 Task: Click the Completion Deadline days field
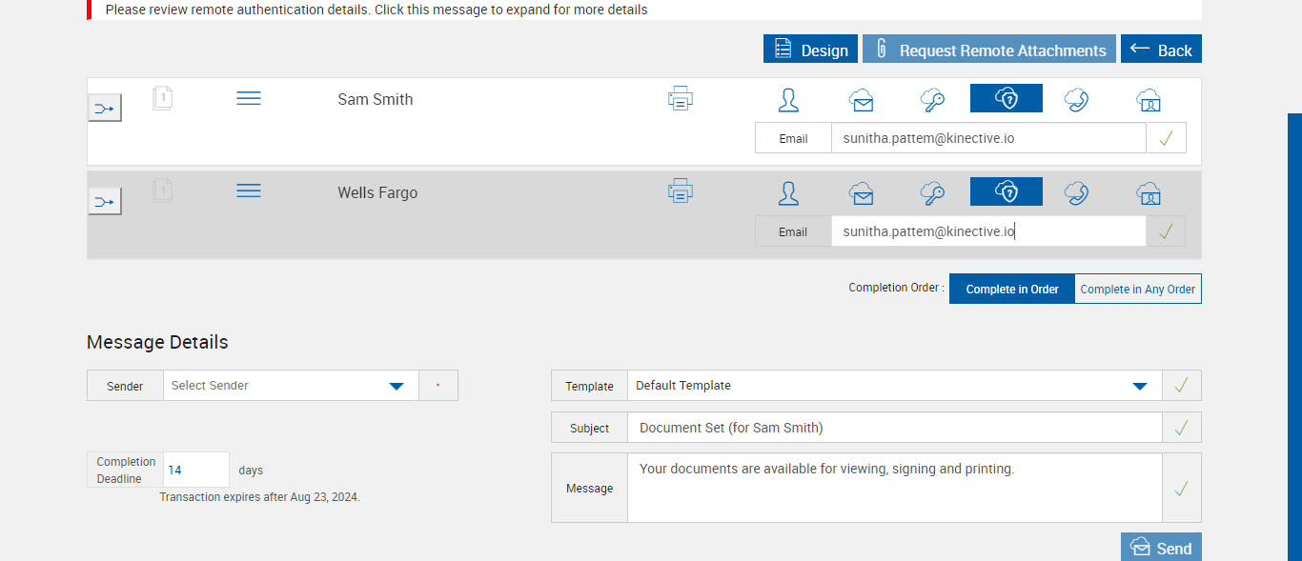(196, 471)
